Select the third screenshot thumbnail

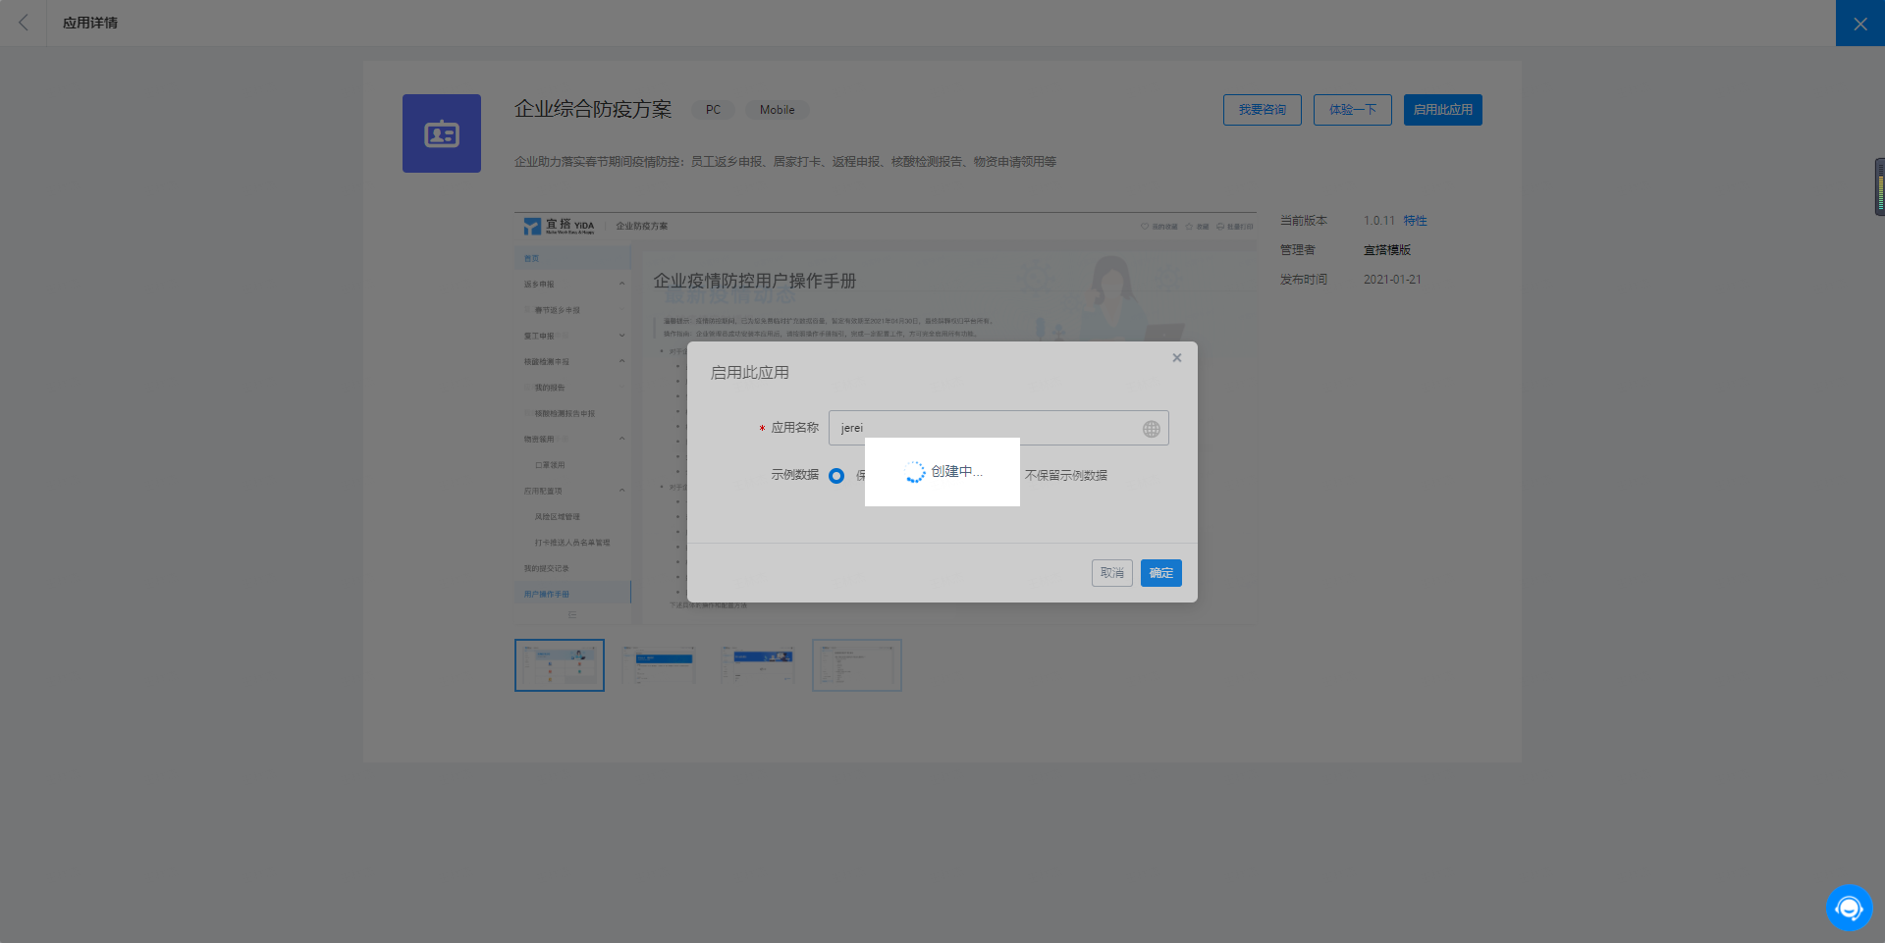pos(758,665)
